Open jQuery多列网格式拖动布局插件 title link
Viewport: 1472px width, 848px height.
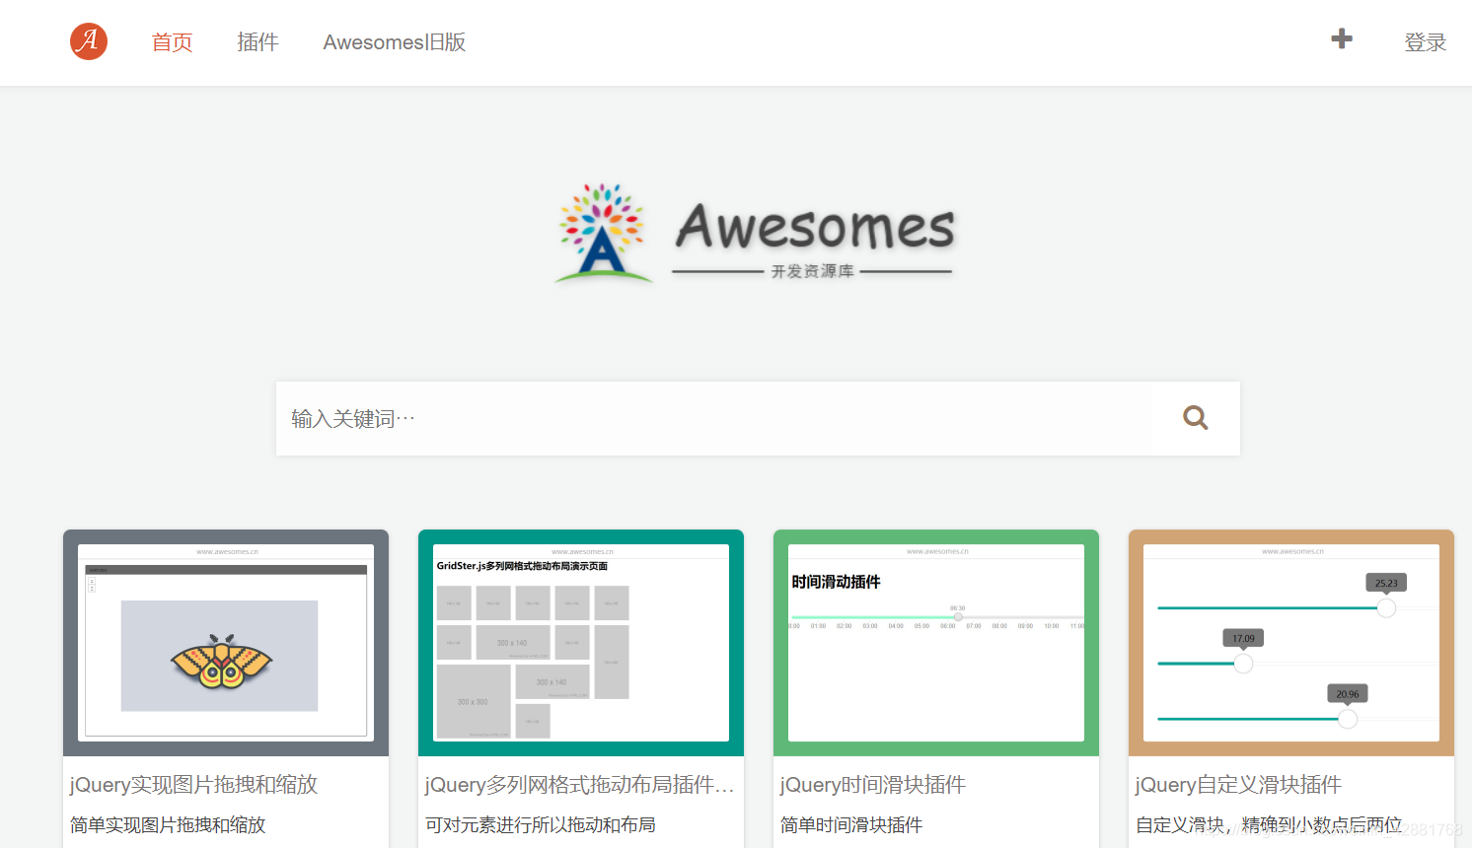pyautogui.click(x=580, y=785)
